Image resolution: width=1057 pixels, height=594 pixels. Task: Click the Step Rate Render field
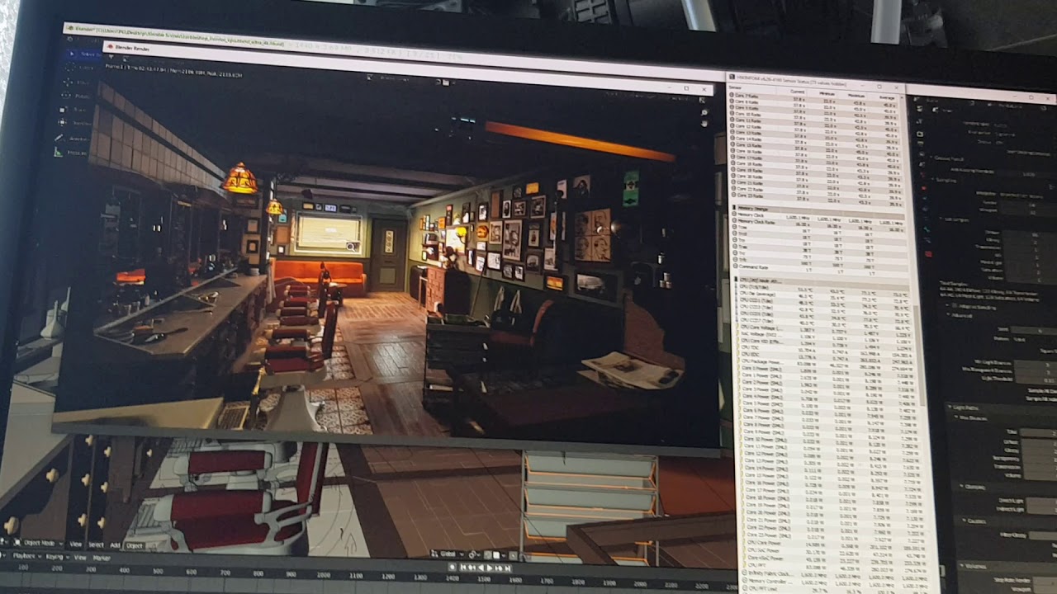point(1045,581)
